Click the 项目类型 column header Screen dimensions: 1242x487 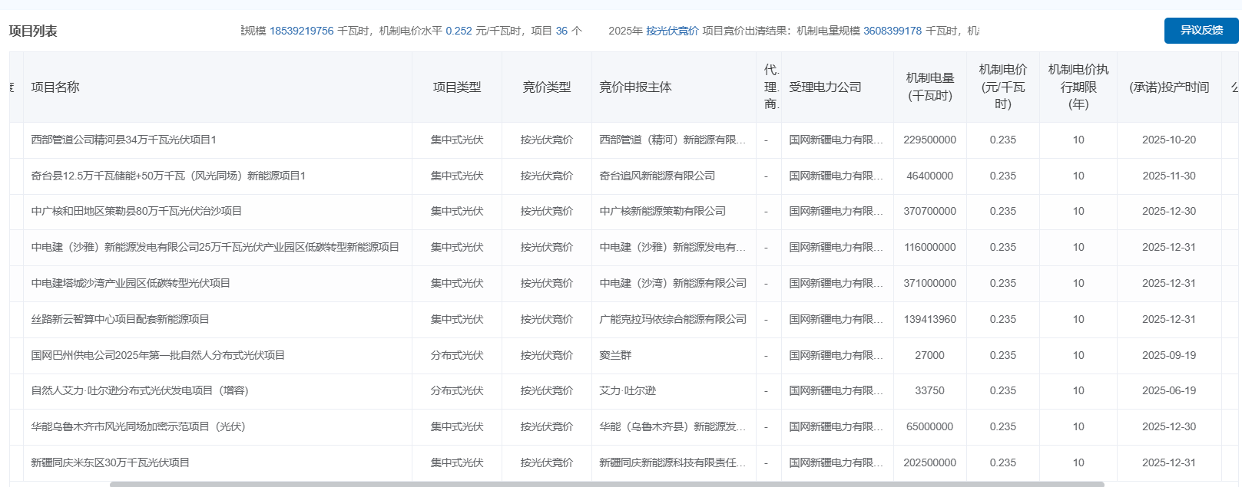457,87
